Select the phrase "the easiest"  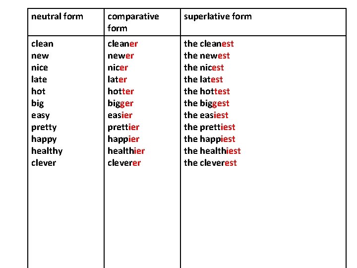[x=206, y=115]
